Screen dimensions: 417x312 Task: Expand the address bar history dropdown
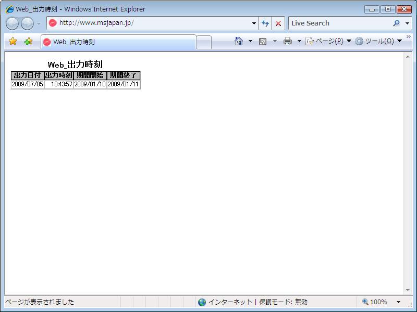[x=254, y=23]
